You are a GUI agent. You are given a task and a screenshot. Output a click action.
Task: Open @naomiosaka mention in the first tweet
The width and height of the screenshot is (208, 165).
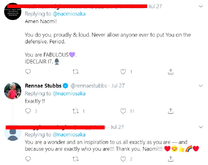(69, 13)
